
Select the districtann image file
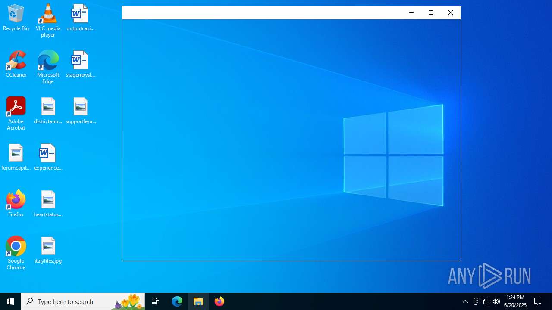coord(48,111)
